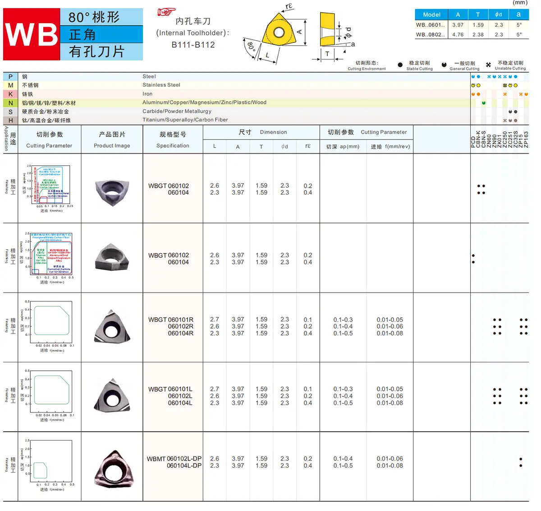Click the Specification column header

tap(173, 140)
